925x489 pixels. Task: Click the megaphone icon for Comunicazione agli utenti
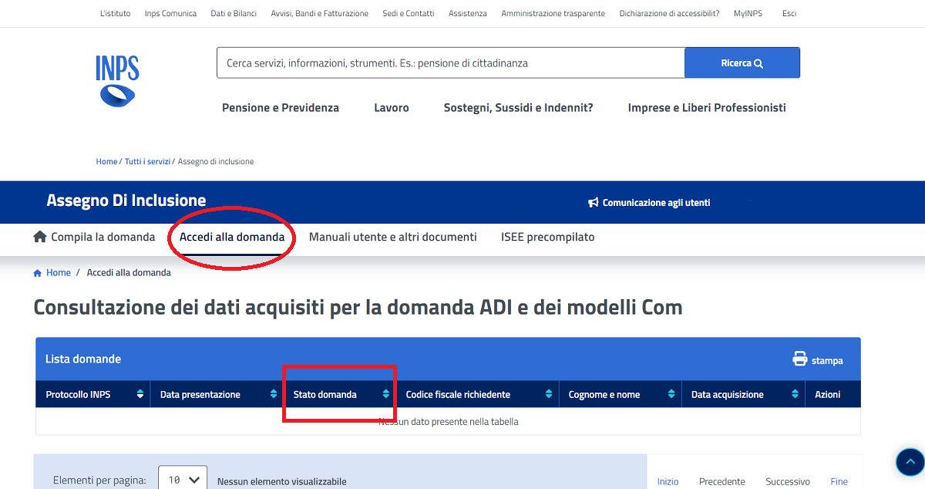592,202
